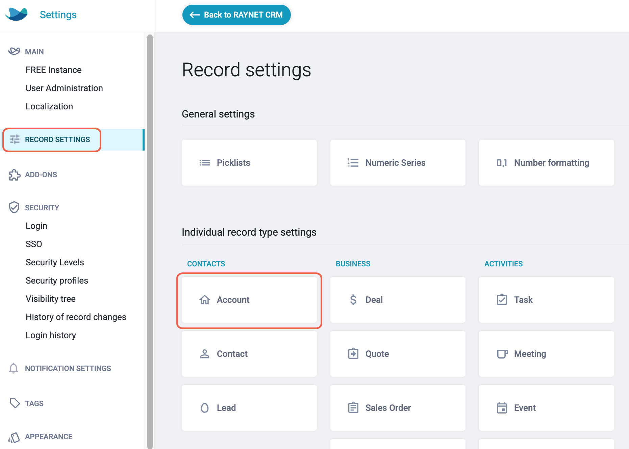Open the Sales Order record settings
Image resolution: width=629 pixels, height=449 pixels.
tap(398, 408)
